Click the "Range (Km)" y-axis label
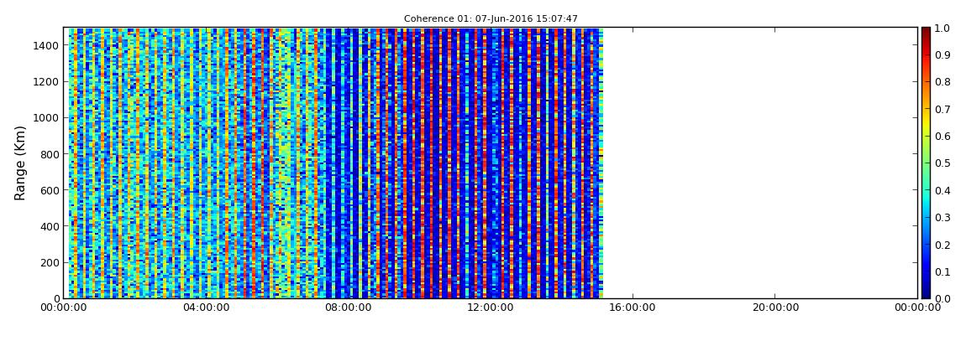 tap(20, 163)
